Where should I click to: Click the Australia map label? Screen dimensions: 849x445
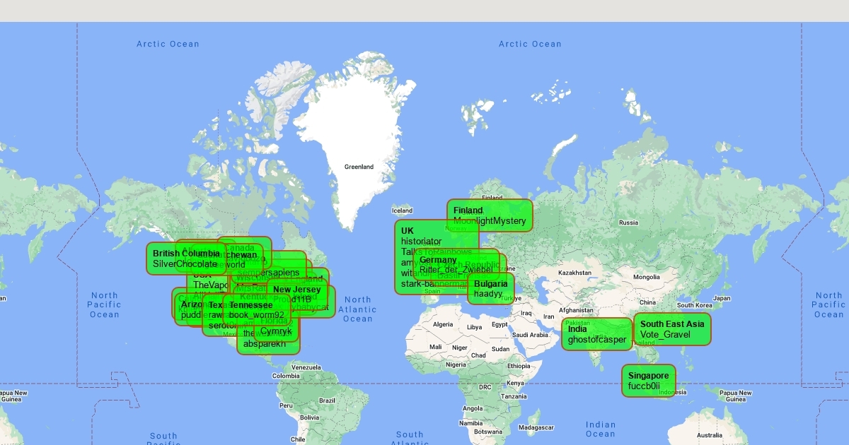coord(710,435)
